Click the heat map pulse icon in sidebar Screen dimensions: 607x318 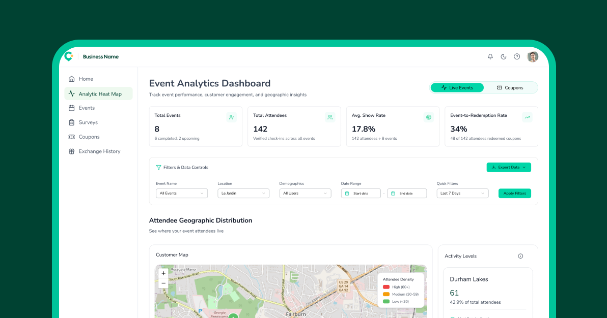point(72,93)
